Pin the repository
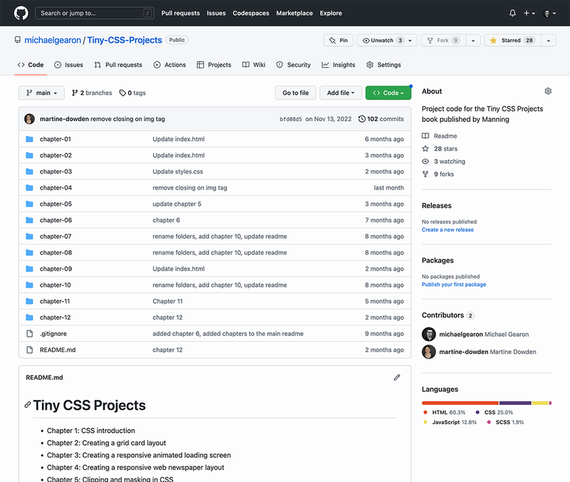 coord(338,40)
